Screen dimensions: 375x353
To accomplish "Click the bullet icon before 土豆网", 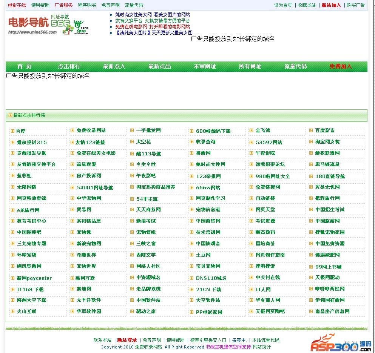I will (191, 255).
